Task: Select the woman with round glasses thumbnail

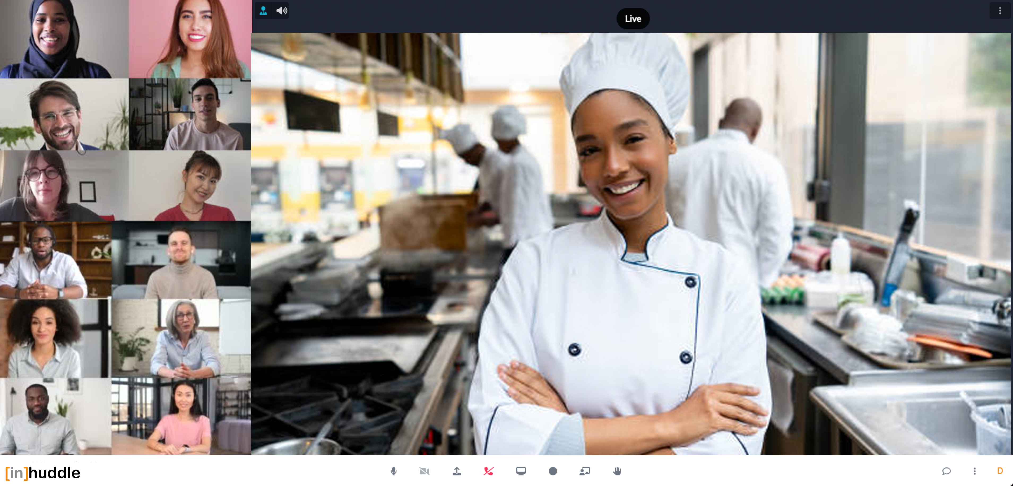Action: click(64, 185)
